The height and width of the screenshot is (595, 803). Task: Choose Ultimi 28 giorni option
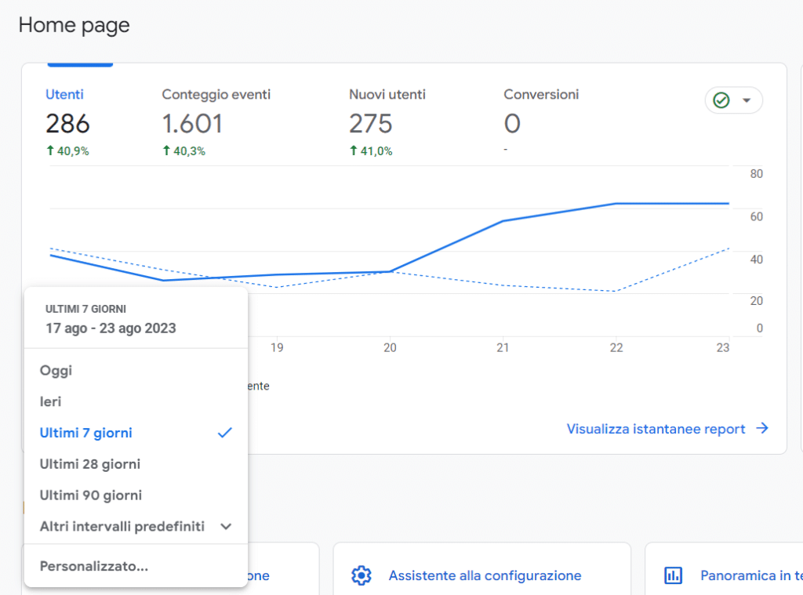pos(136,464)
